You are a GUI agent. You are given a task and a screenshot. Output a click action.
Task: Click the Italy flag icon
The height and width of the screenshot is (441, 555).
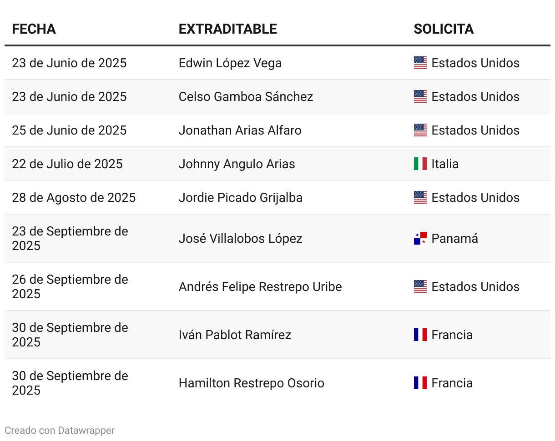pos(420,164)
